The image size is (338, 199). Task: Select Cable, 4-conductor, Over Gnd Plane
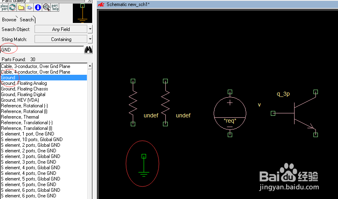[44, 72]
